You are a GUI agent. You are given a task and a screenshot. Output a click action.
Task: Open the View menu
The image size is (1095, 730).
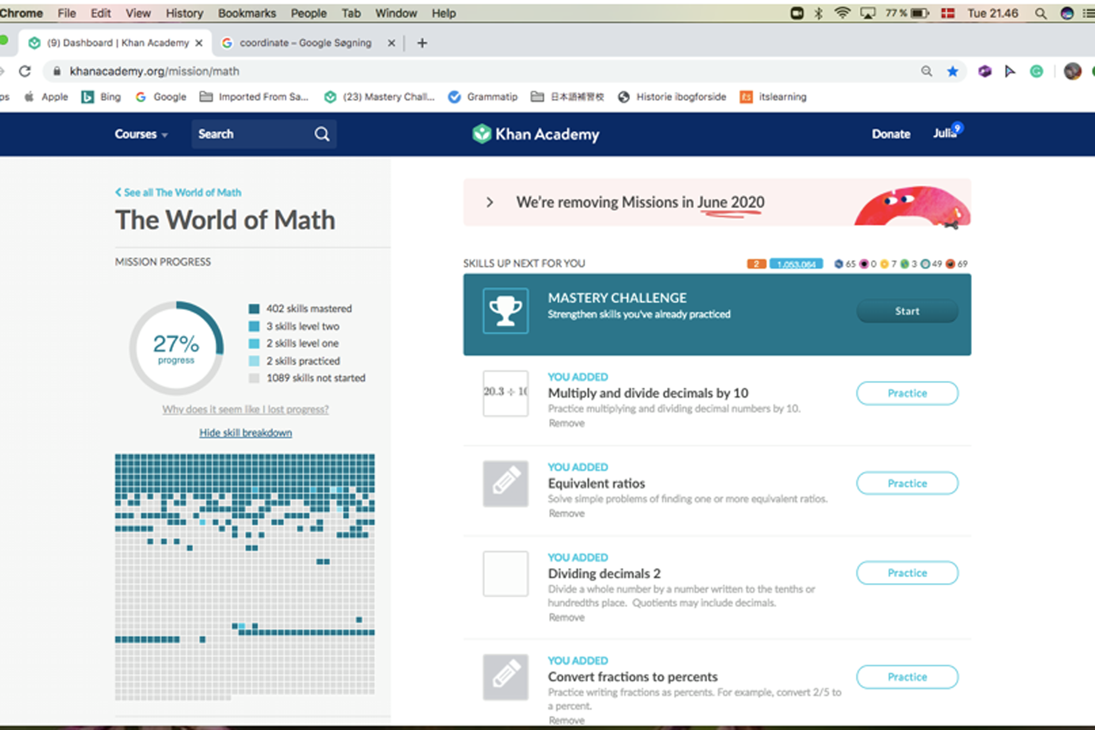[x=138, y=13]
